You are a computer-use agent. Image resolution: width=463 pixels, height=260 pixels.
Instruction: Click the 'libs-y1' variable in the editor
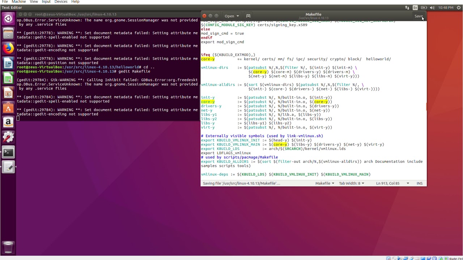209,115
